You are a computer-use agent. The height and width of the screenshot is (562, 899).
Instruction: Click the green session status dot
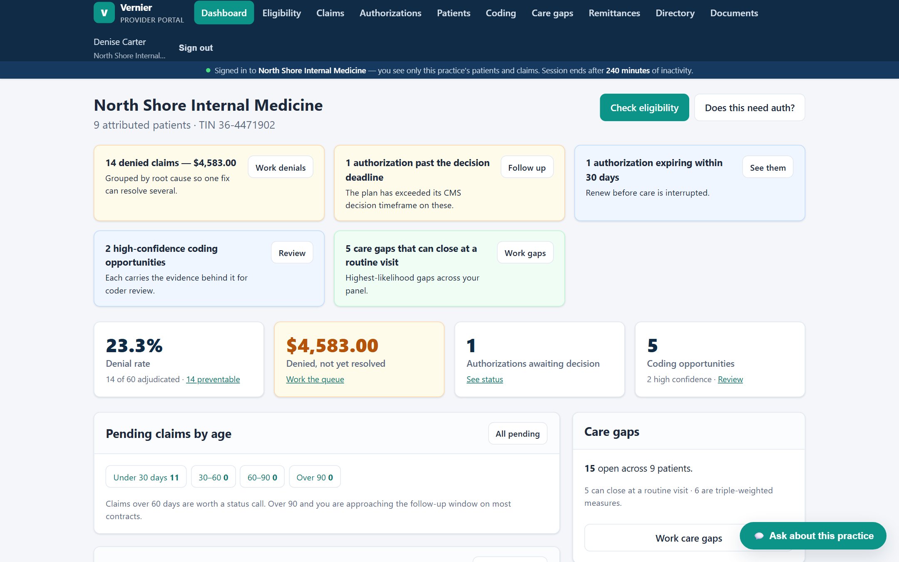(208, 71)
